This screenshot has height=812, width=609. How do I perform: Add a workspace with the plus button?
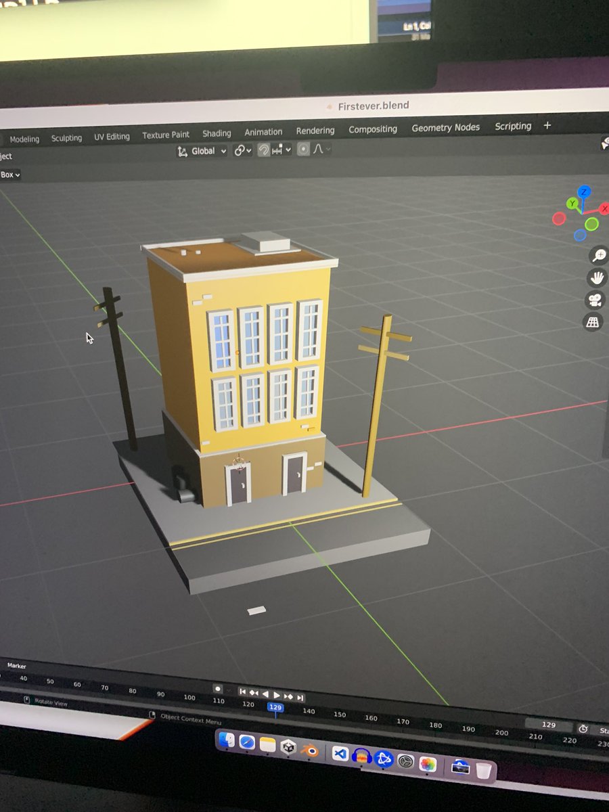point(547,125)
